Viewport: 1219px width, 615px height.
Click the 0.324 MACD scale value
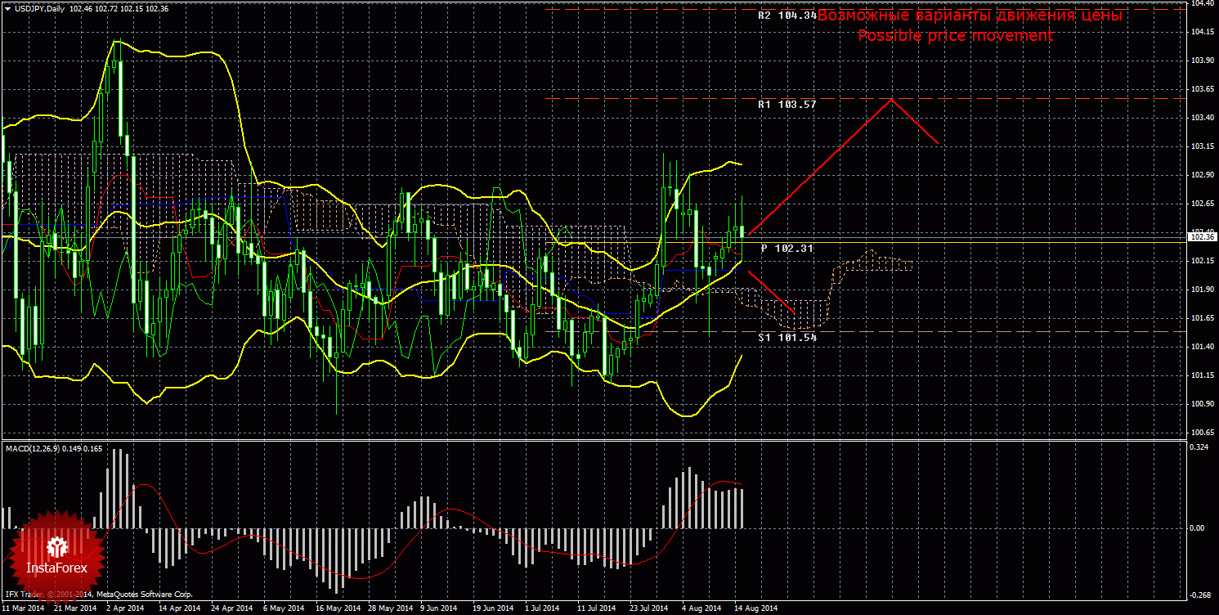1199,448
